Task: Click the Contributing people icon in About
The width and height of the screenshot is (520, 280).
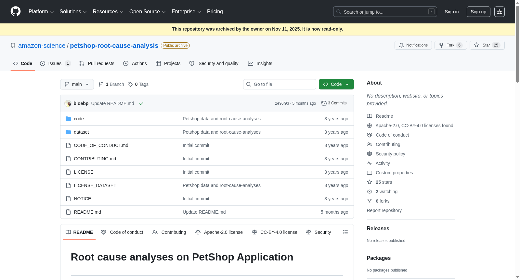Action: click(x=370, y=144)
